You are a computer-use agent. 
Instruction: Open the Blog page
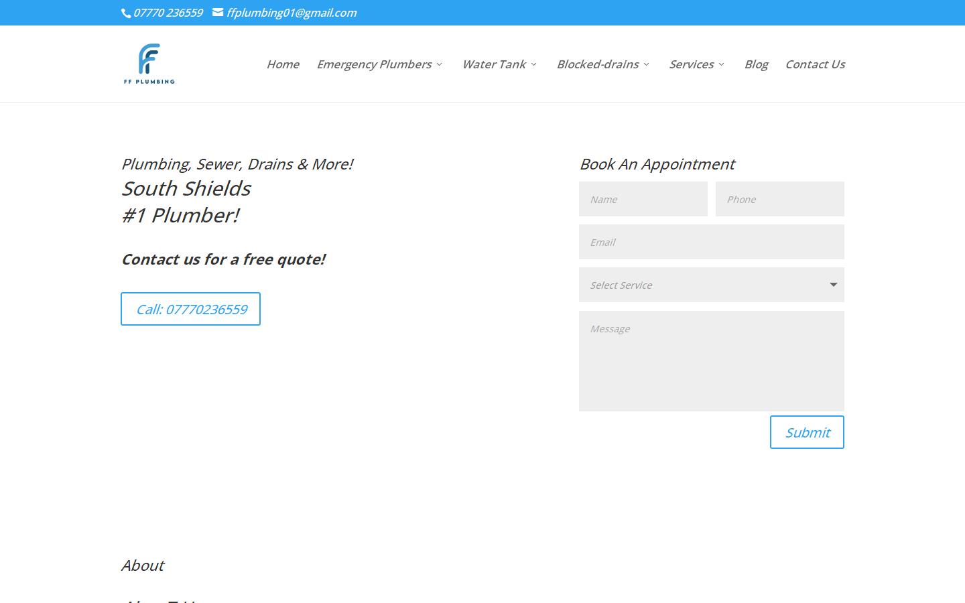click(756, 64)
